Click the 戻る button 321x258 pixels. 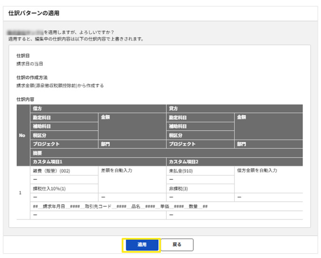coord(177,245)
